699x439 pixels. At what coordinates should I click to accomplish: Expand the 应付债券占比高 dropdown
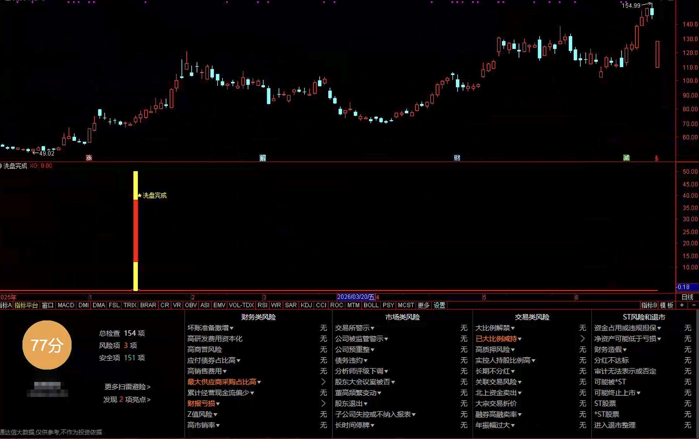click(x=238, y=361)
